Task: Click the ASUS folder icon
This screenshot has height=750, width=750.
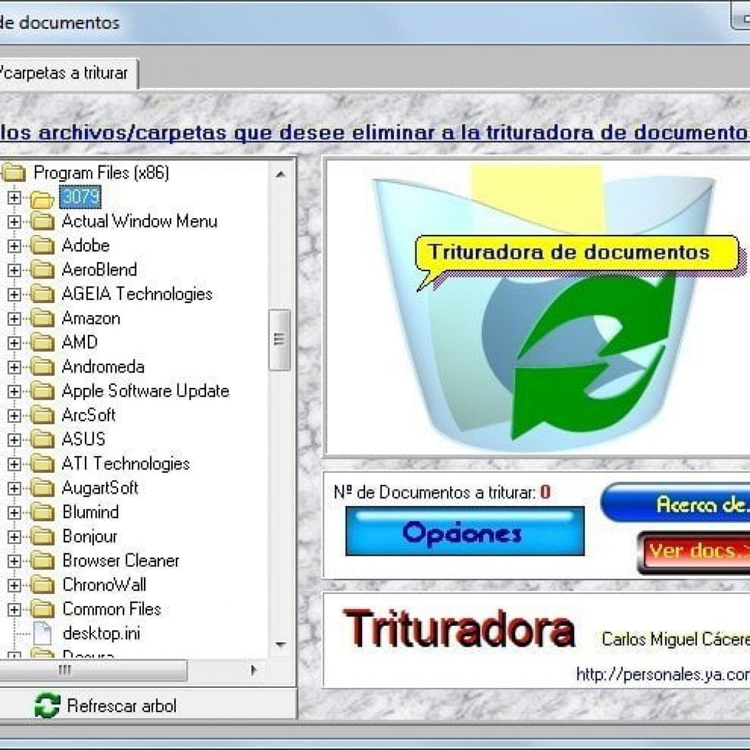Action: point(42,440)
